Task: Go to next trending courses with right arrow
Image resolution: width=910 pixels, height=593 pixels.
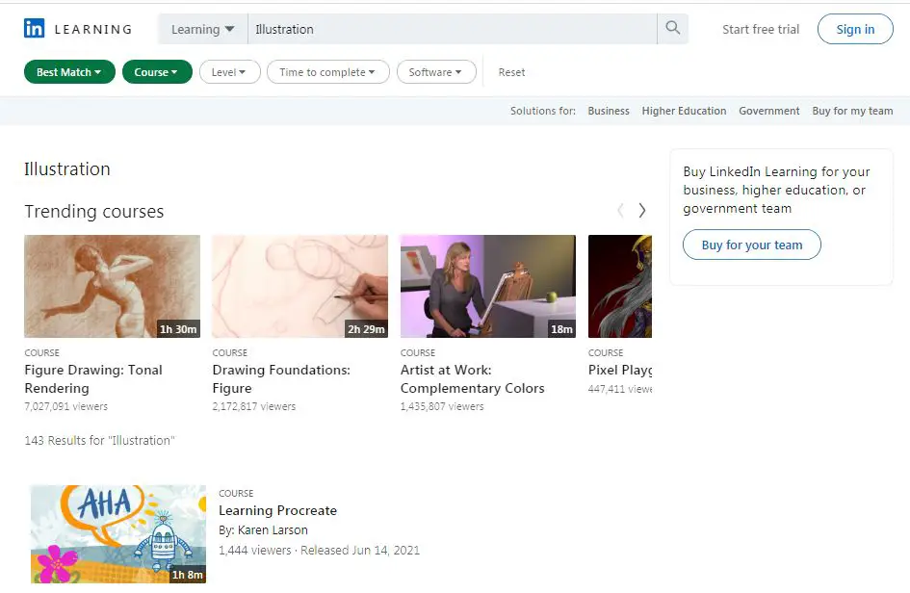Action: [642, 211]
